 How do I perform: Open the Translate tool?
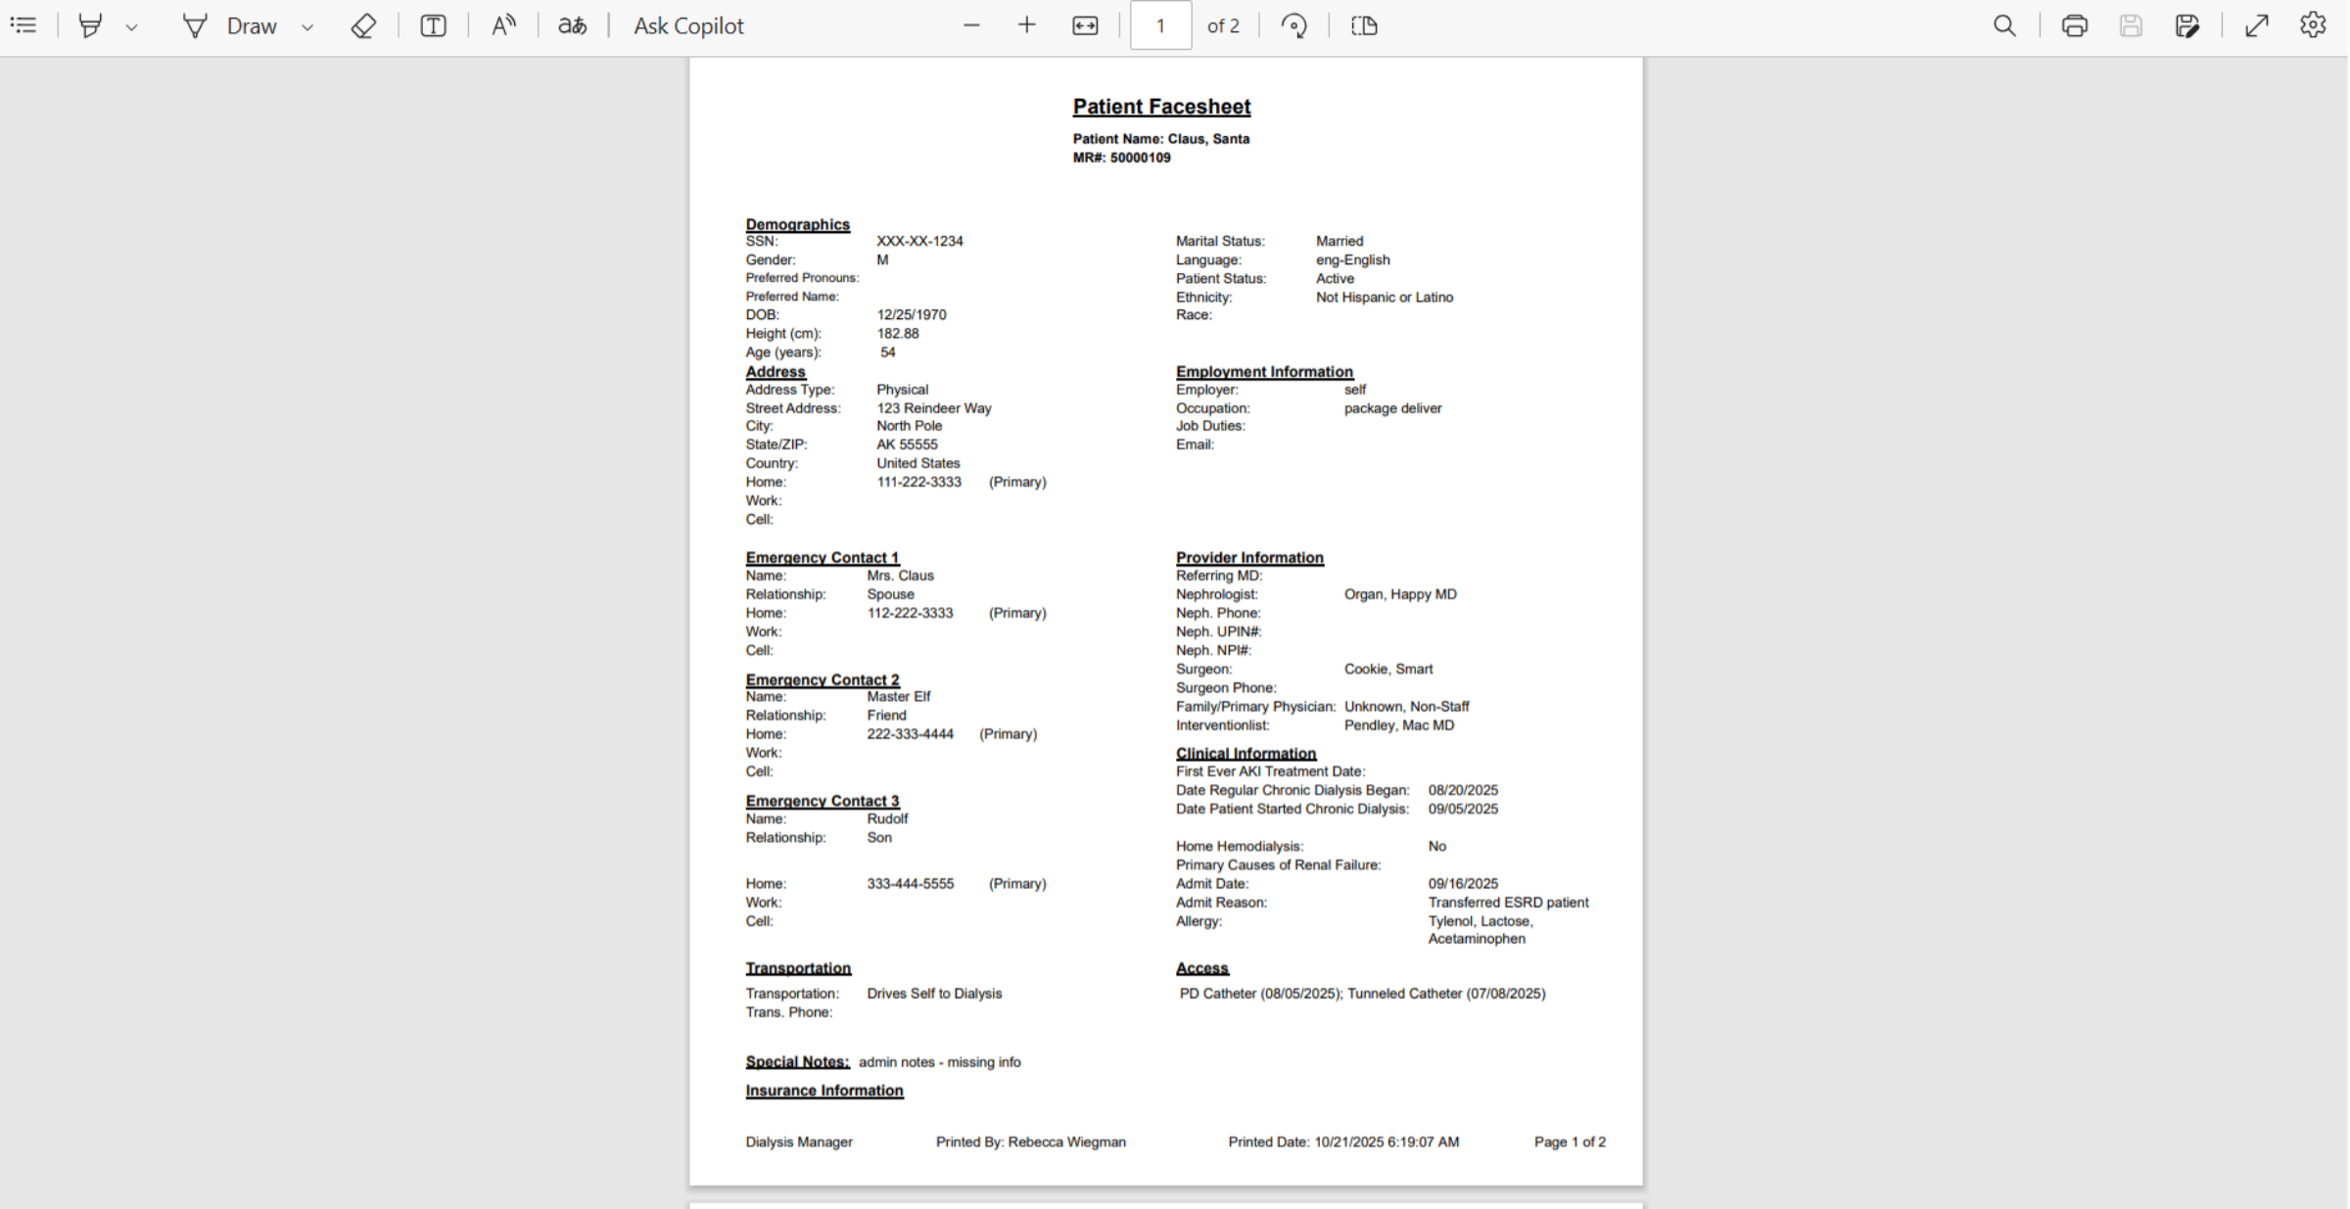573,25
